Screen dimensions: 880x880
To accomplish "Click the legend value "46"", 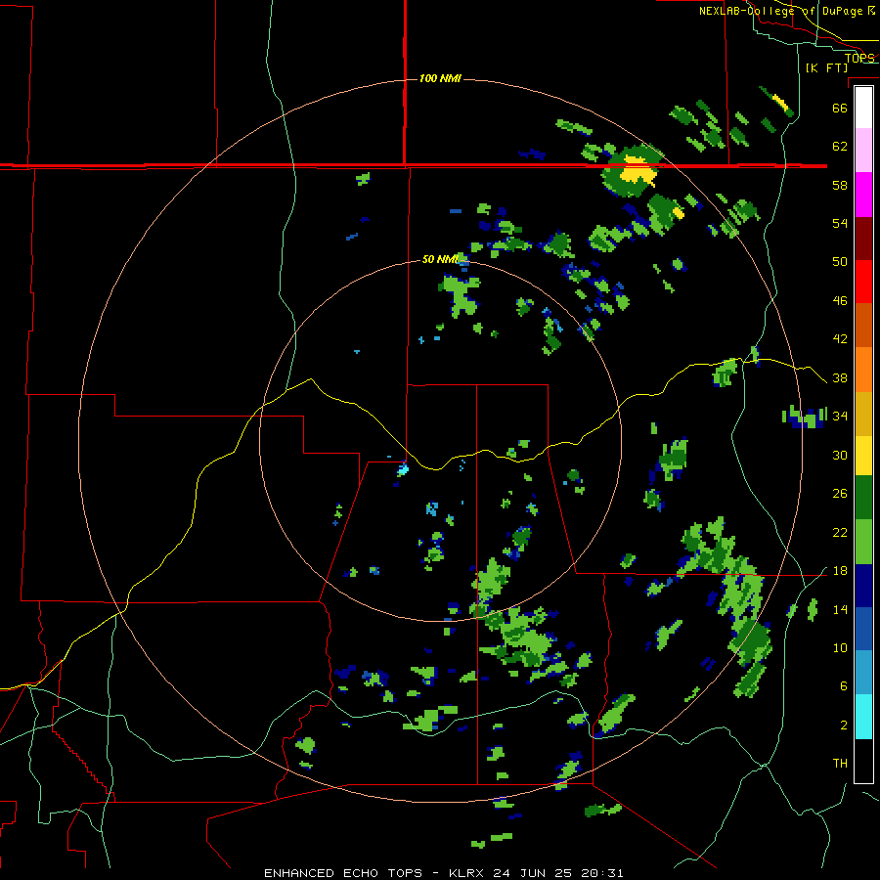I will [x=840, y=301].
